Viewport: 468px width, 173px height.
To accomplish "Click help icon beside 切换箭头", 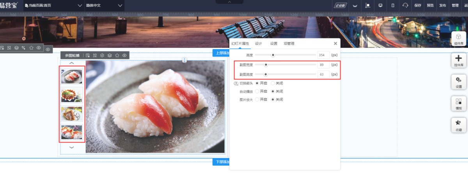I will pyautogui.click(x=236, y=83).
